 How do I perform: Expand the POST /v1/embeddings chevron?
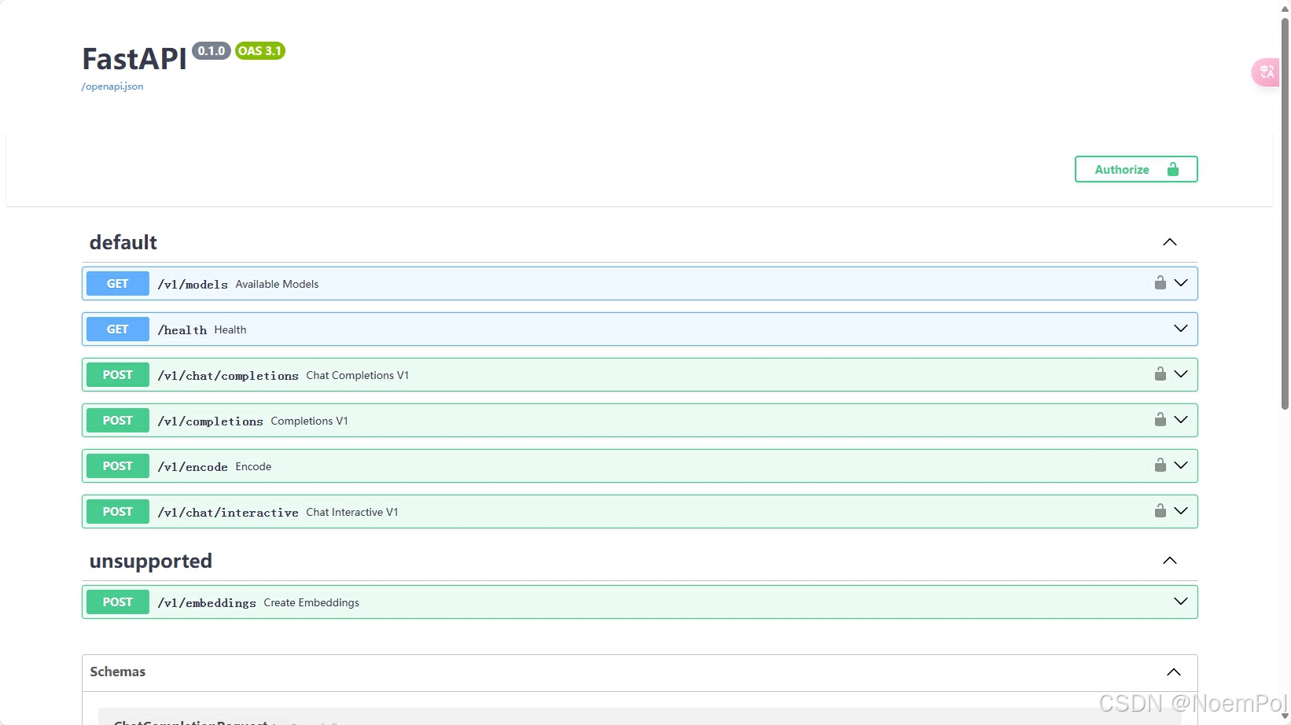pyautogui.click(x=1181, y=601)
